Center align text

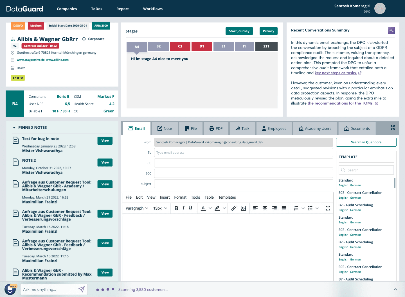265,208
